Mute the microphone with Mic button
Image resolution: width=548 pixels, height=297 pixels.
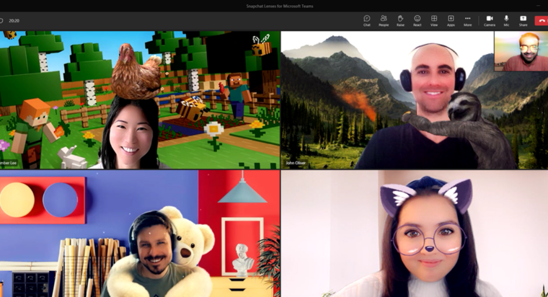(506, 20)
